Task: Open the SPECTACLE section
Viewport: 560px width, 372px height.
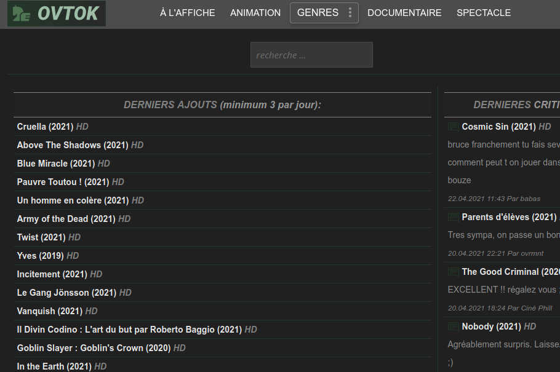Action: (x=484, y=13)
